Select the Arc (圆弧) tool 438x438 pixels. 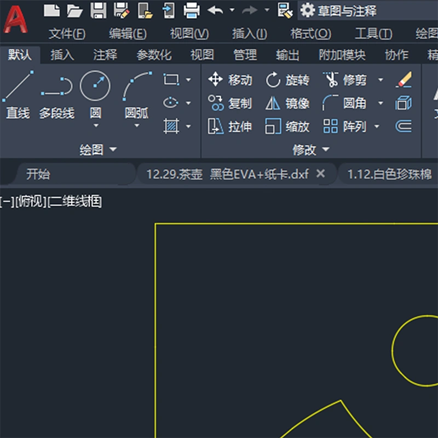point(136,93)
